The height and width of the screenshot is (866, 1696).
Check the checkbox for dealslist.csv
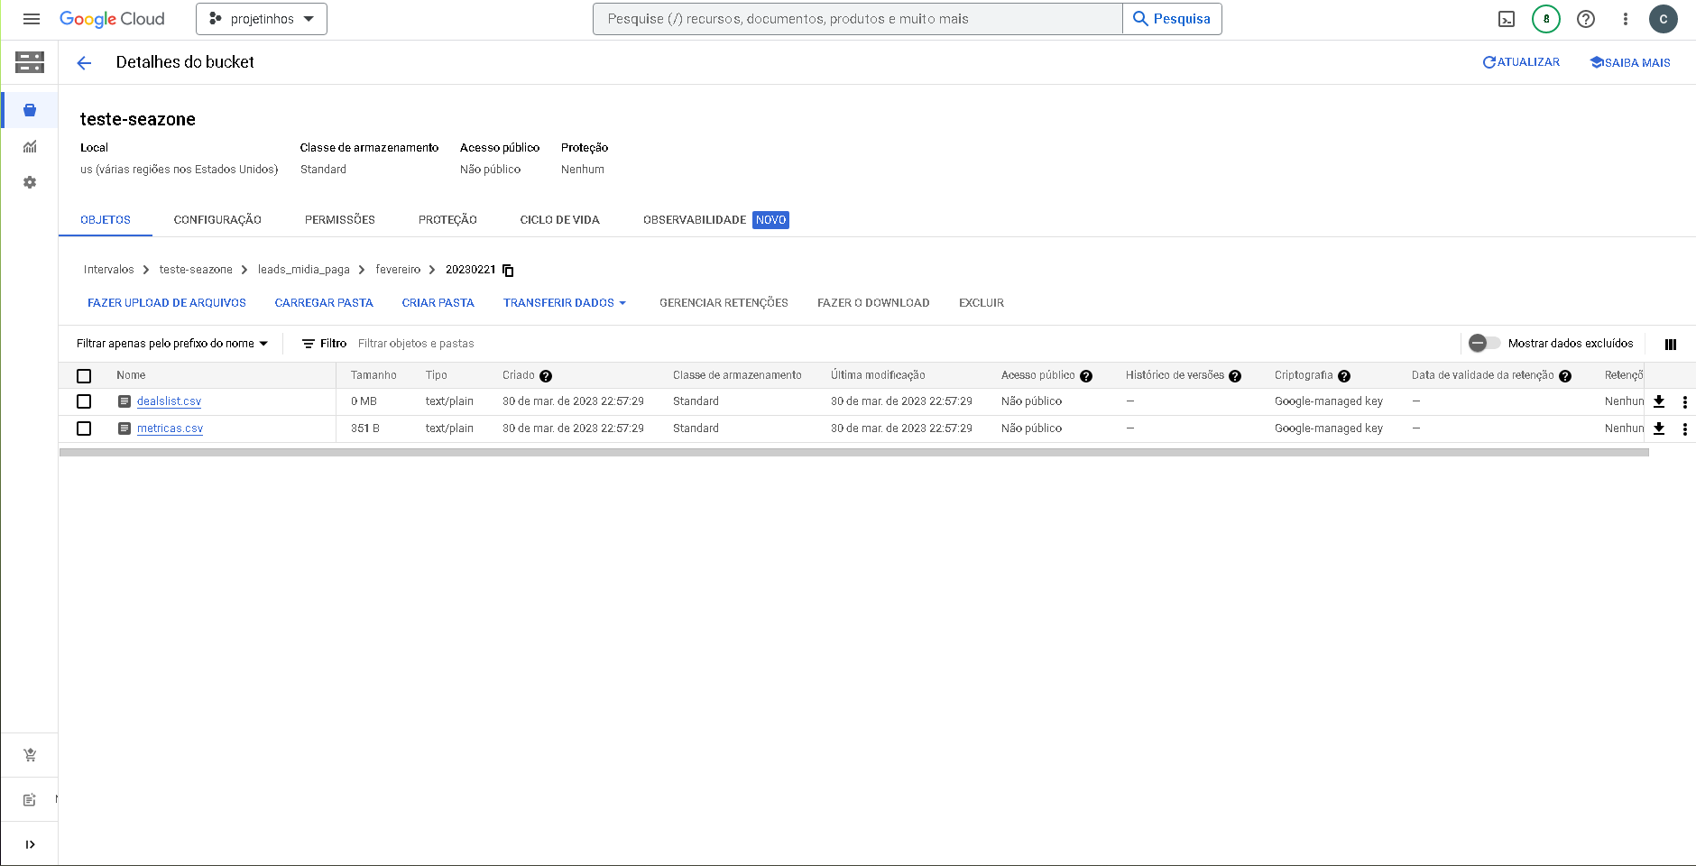(x=84, y=401)
